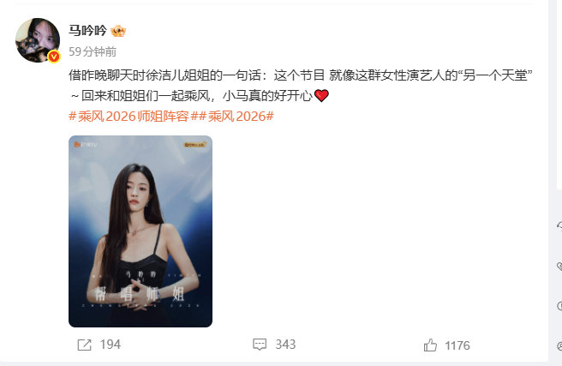The width and height of the screenshot is (562, 366).
Task: Click the red heart emoji in post
Action: click(x=321, y=96)
